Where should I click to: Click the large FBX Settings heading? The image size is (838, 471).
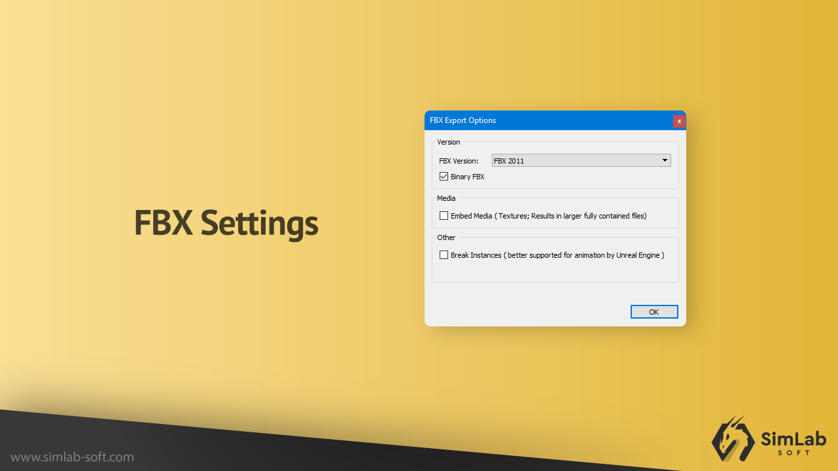point(226,223)
